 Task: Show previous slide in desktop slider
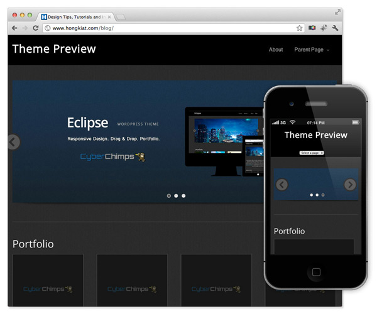(13, 142)
